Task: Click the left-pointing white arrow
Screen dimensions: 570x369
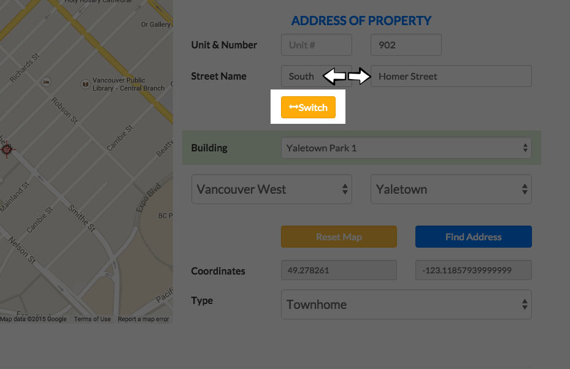Action: [334, 77]
